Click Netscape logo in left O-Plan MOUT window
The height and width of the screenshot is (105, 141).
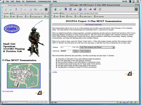pos(46,9)
